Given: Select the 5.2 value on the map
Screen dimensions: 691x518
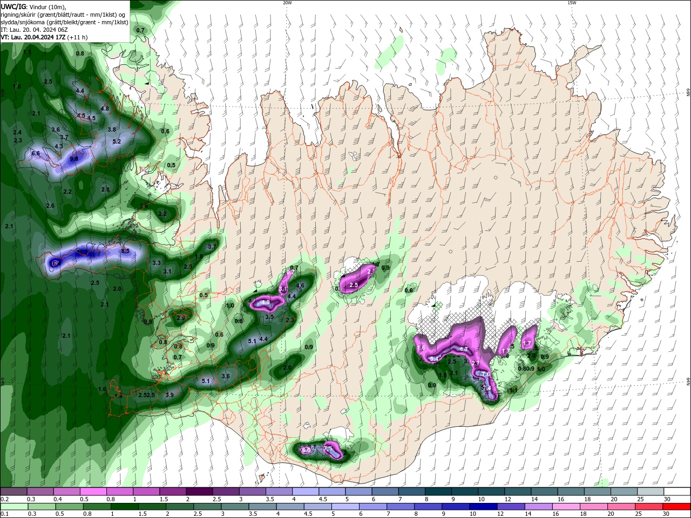Looking at the screenshot, I should coord(117,141).
